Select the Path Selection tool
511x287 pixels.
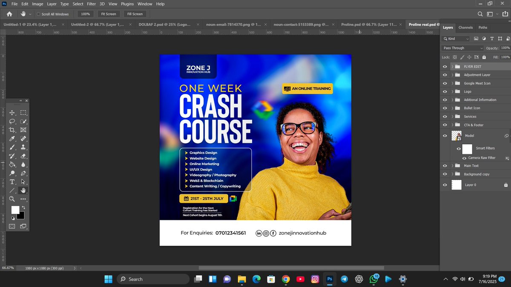pos(23,182)
